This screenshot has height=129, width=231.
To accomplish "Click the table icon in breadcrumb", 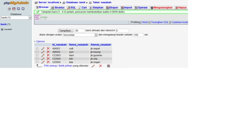I will [x=90, y=3].
